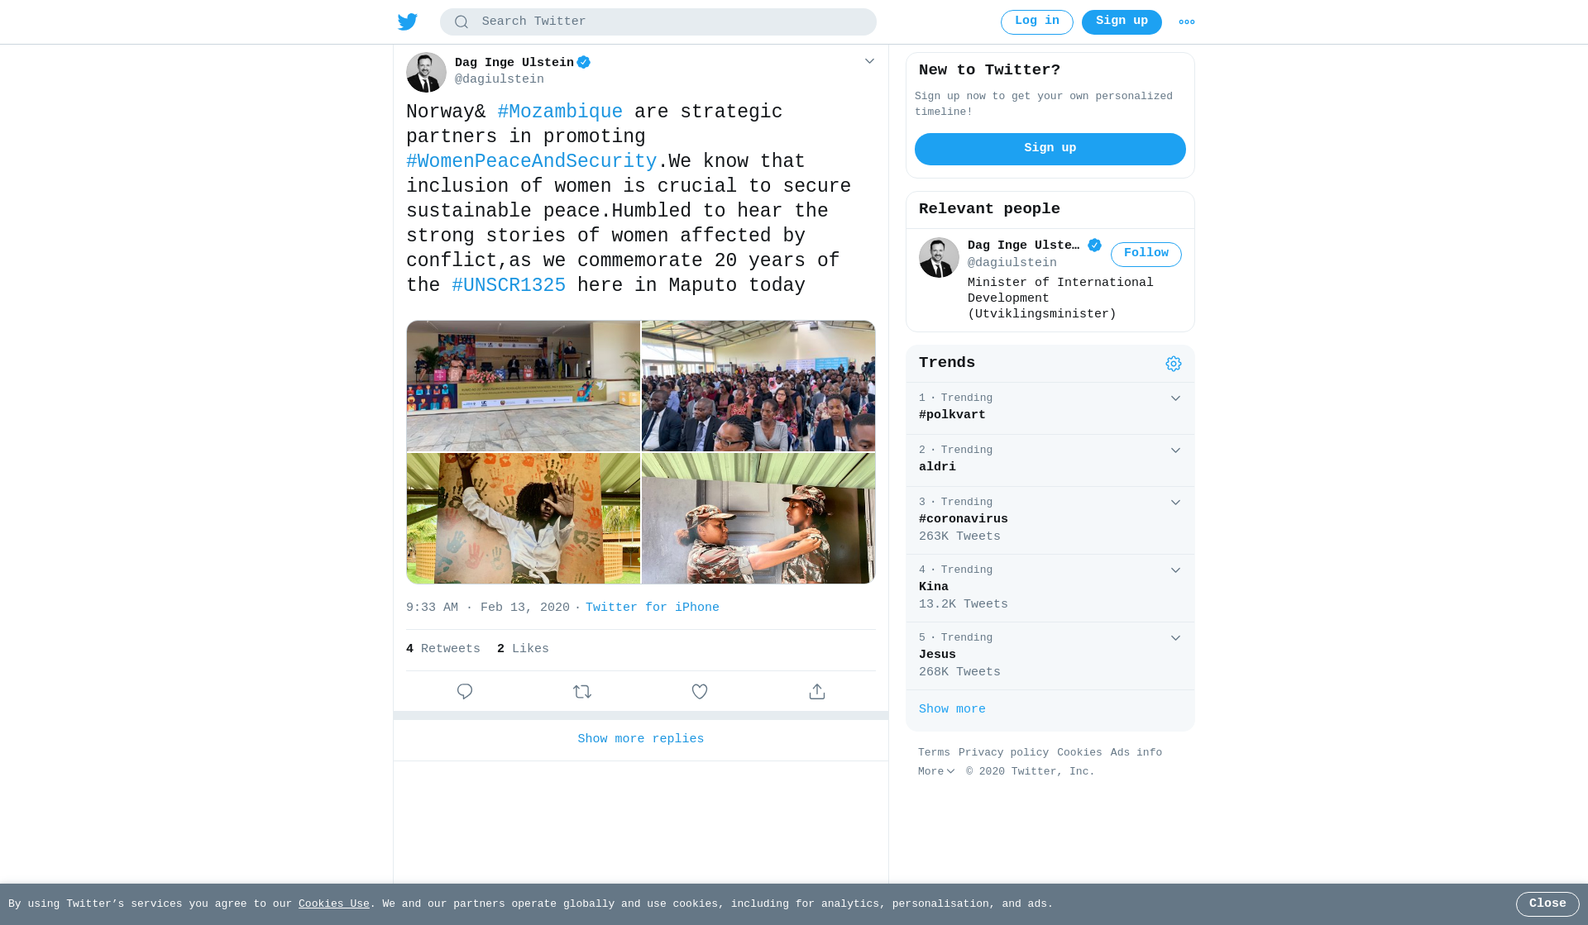Image resolution: width=1588 pixels, height=925 pixels.
Task: Expand options for #polkvart trend
Action: (x=1175, y=398)
